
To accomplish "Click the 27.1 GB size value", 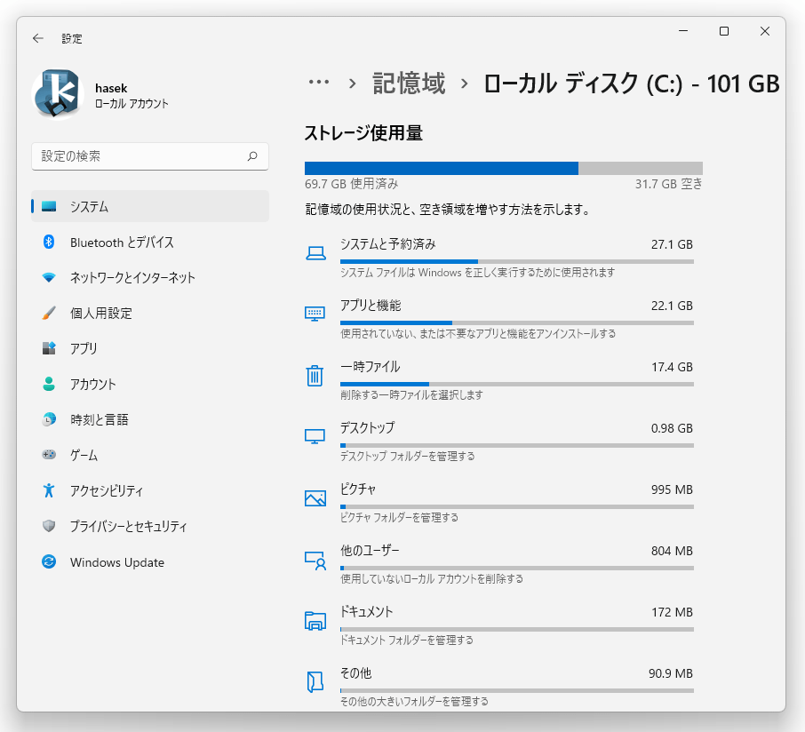I will pyautogui.click(x=672, y=244).
